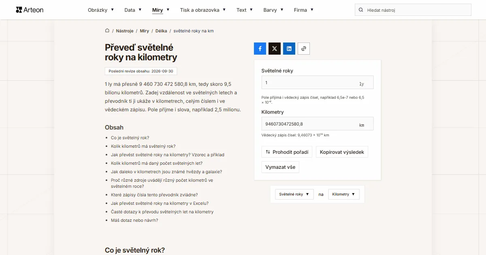Screen dimensions: 486x255
Task: Open 'Máš dotaz nebo návrh?' link
Action: click(x=134, y=220)
